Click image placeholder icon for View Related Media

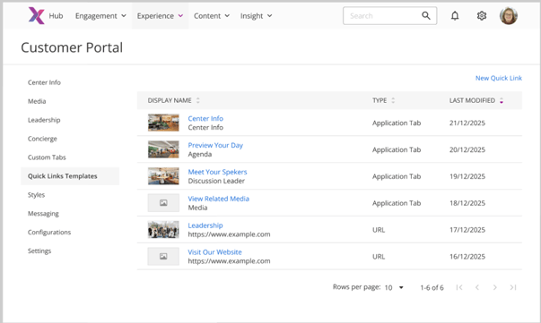tap(163, 203)
